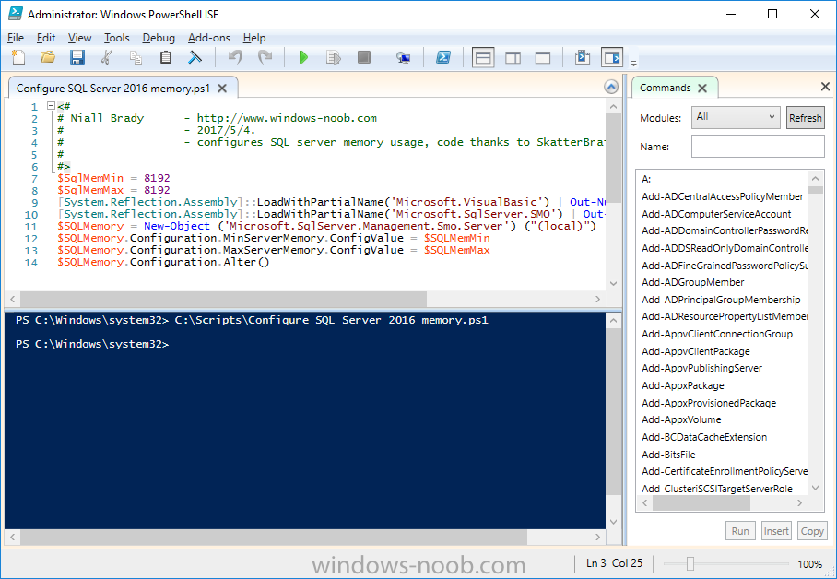
Task: Redo the last edit
Action: pos(265,57)
